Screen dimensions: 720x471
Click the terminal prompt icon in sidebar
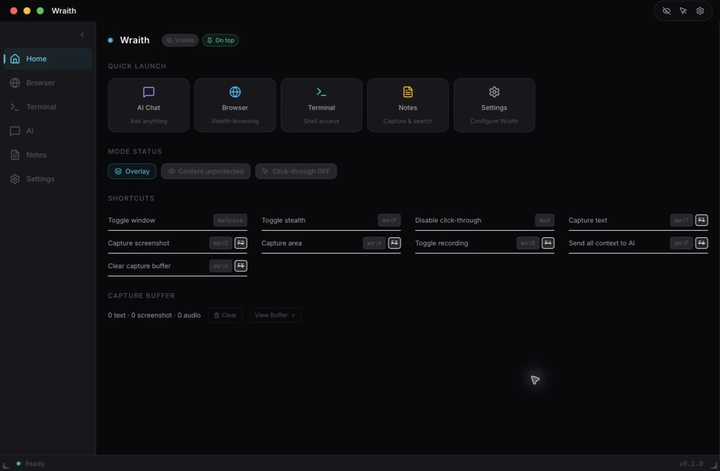pyautogui.click(x=15, y=107)
